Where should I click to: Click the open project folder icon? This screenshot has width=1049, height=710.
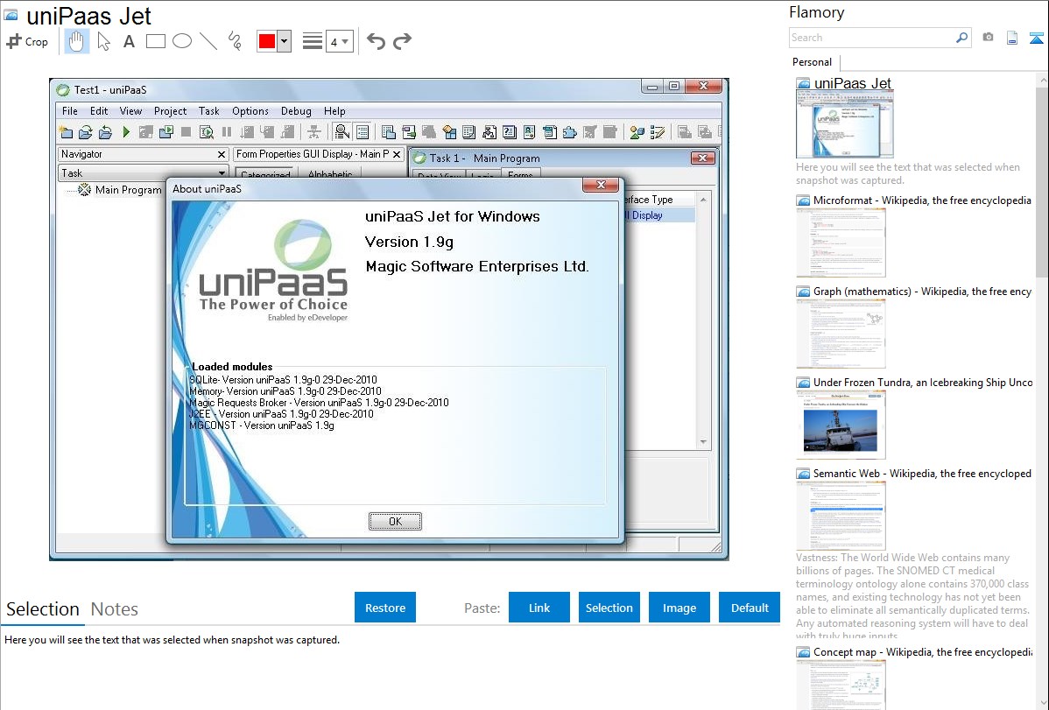85,132
